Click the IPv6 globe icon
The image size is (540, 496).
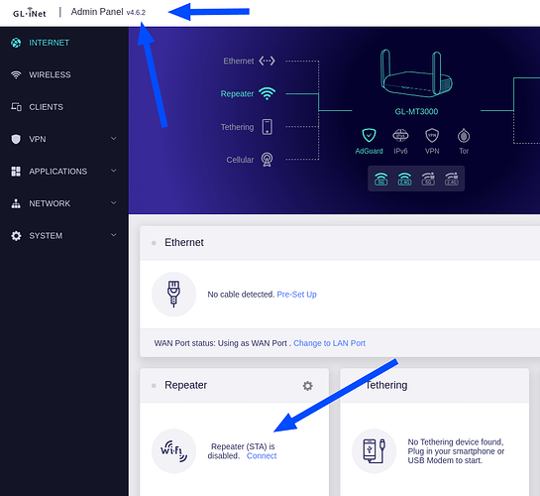400,136
